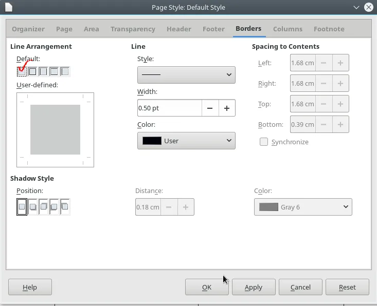The image size is (377, 306).
Task: Increase the line Width value
Action: (227, 108)
